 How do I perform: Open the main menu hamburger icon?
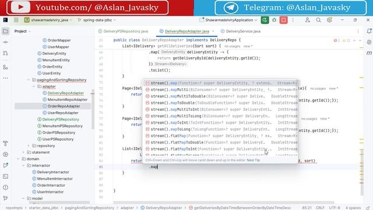click(16, 20)
